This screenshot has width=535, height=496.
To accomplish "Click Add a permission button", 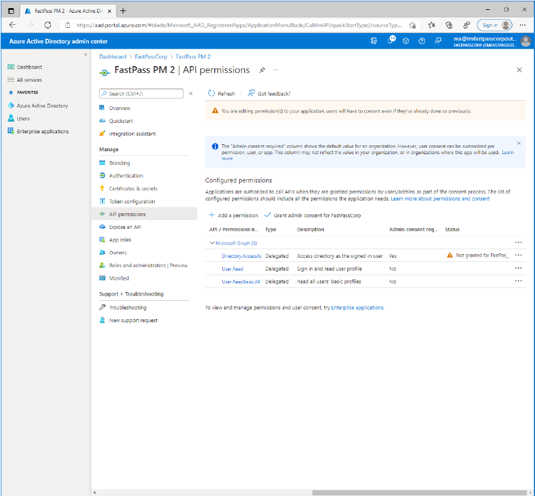I will [233, 216].
